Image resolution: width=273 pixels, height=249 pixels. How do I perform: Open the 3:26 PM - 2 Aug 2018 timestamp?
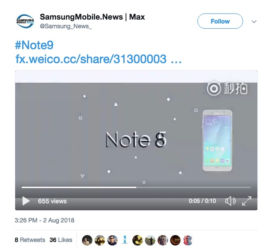(44, 220)
